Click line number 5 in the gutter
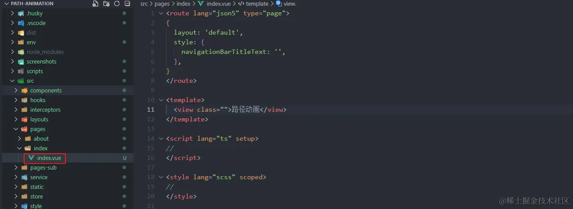This screenshot has width=573, height=209. click(152, 52)
